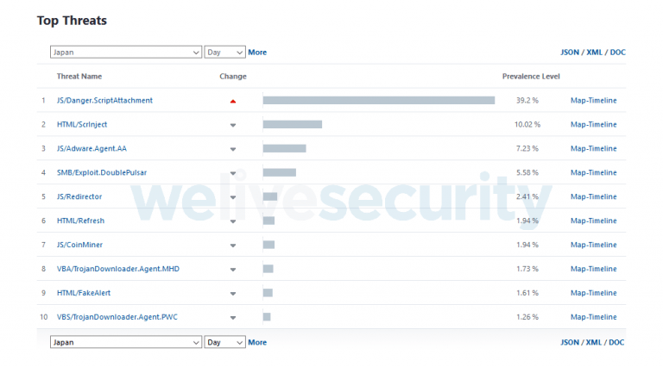Open the top Japan country dropdown

125,53
